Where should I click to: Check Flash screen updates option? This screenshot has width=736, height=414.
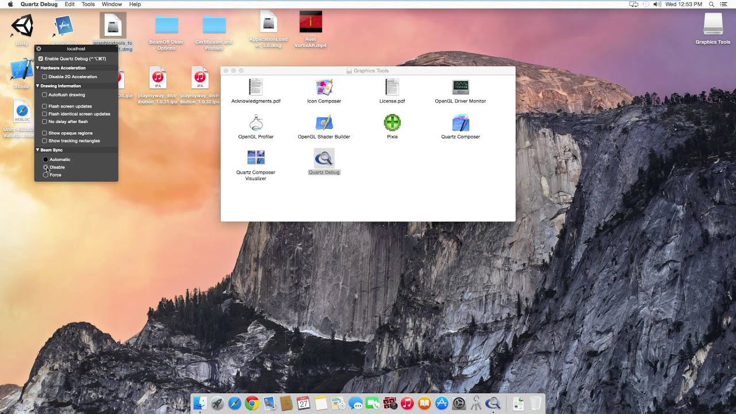[45, 106]
